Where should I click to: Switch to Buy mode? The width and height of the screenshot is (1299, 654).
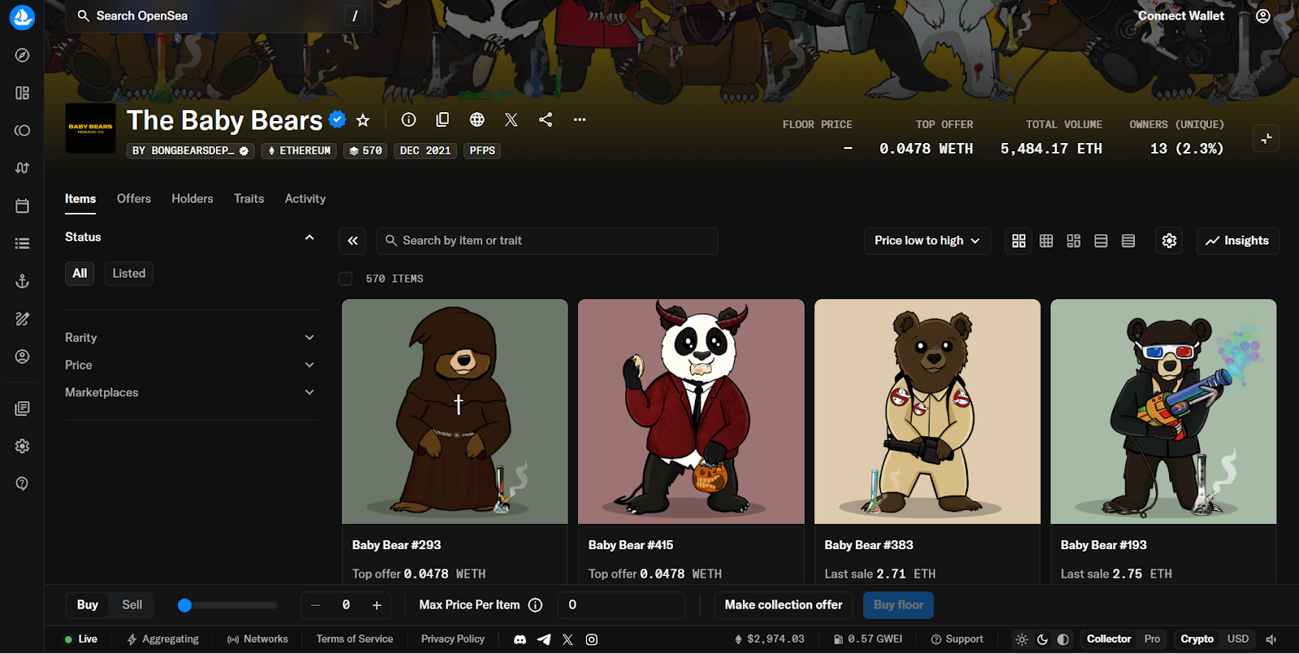88,605
